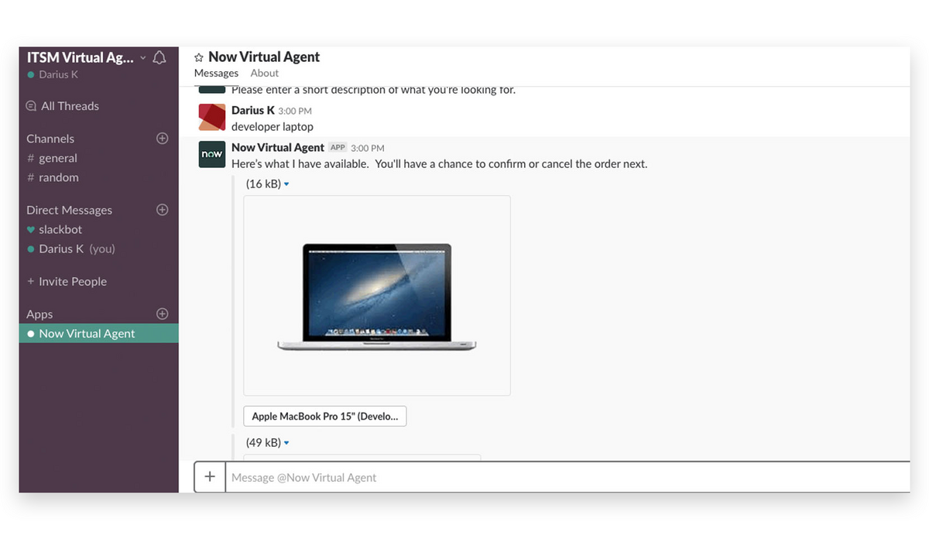
Task: Click the Direct Messages section header
Action: pos(69,210)
